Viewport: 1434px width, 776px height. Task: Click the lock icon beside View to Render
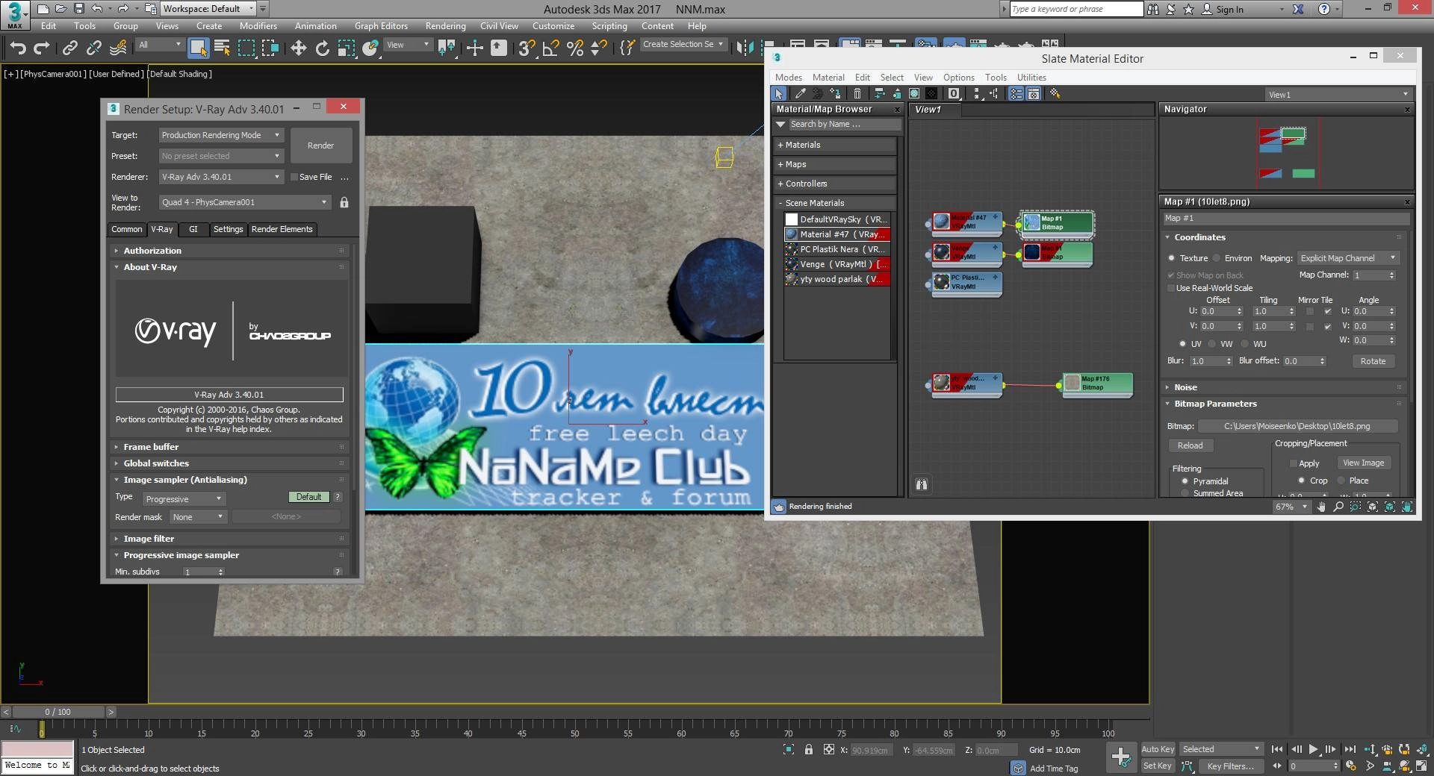[344, 202]
